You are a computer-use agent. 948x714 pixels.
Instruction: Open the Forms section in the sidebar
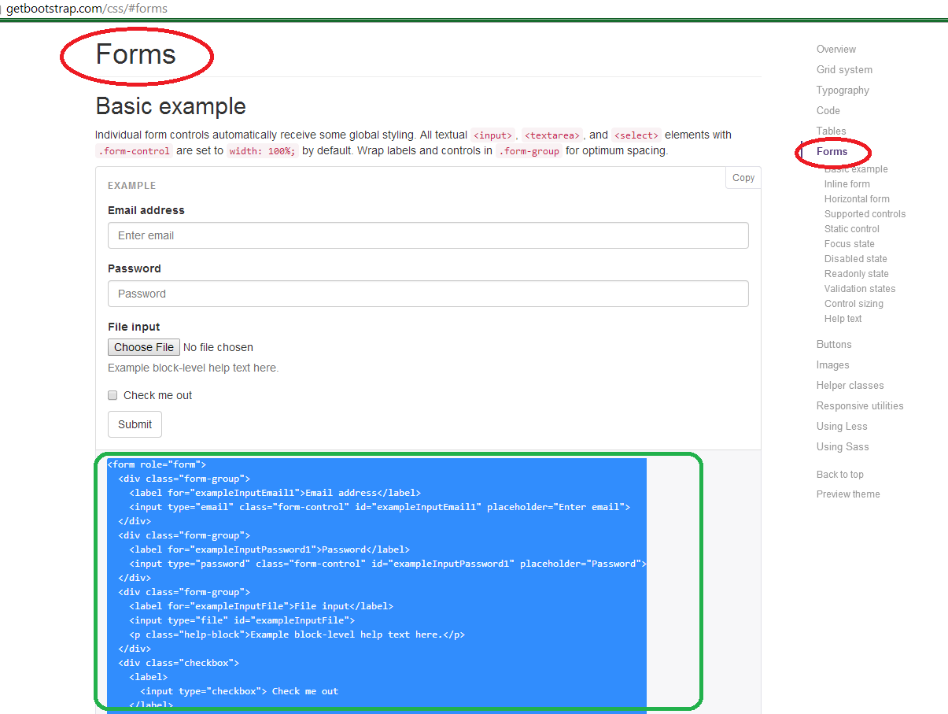click(832, 151)
